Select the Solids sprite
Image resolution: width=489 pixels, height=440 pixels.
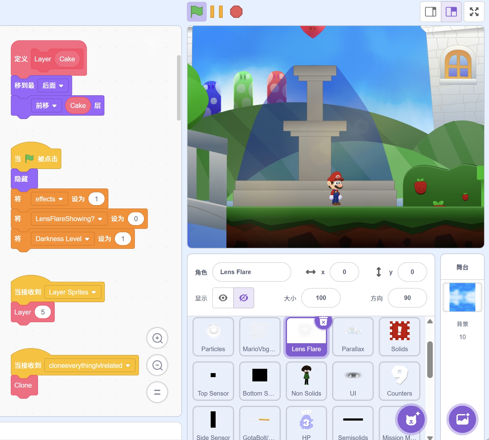tap(399, 337)
